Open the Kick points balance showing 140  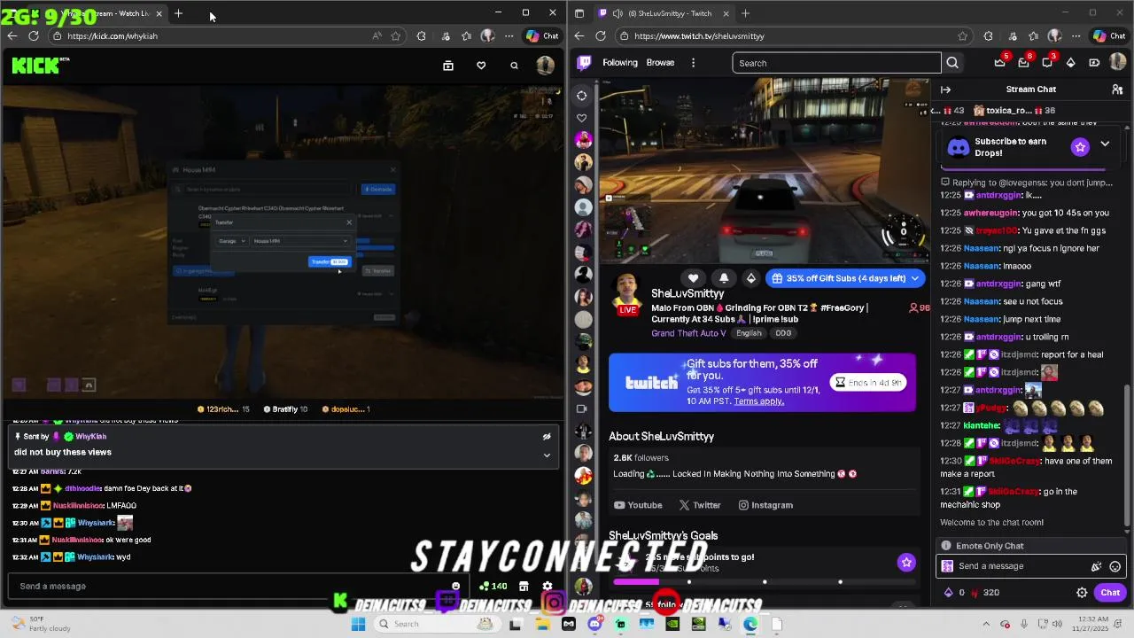coord(493,586)
